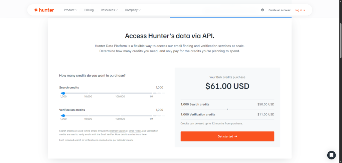Open the language globe icon
Viewport: 342px width, 163px height.
click(263, 10)
